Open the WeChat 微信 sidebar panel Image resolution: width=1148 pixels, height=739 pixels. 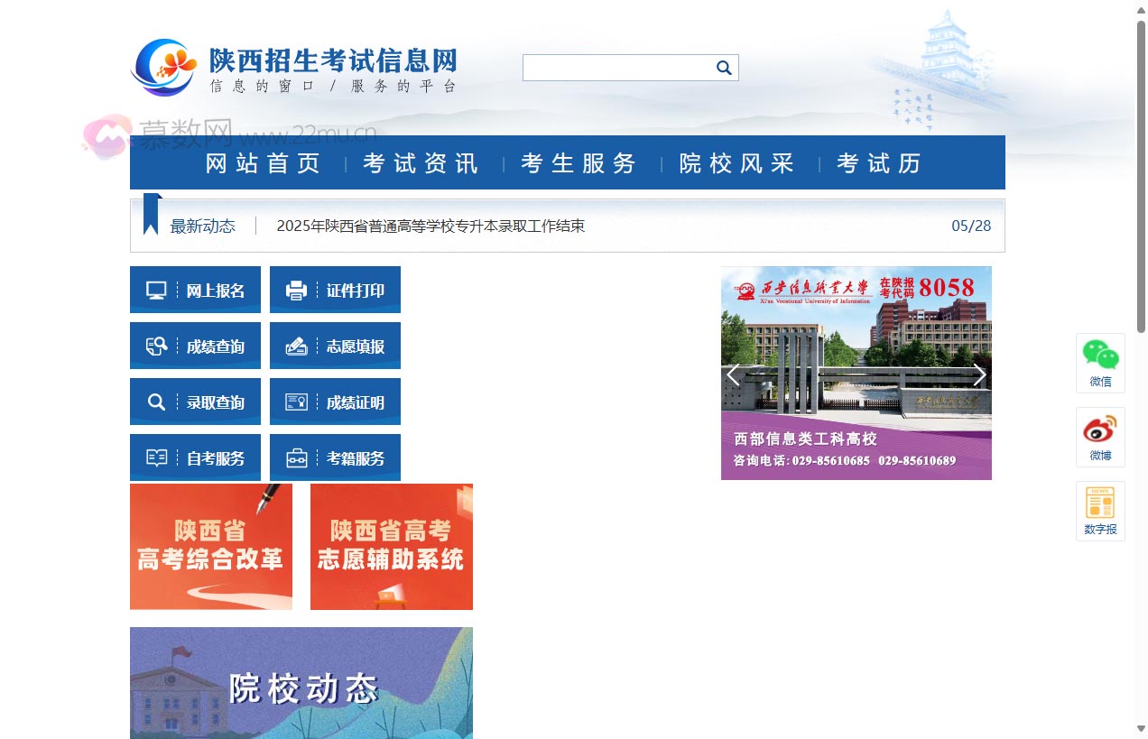(1100, 362)
